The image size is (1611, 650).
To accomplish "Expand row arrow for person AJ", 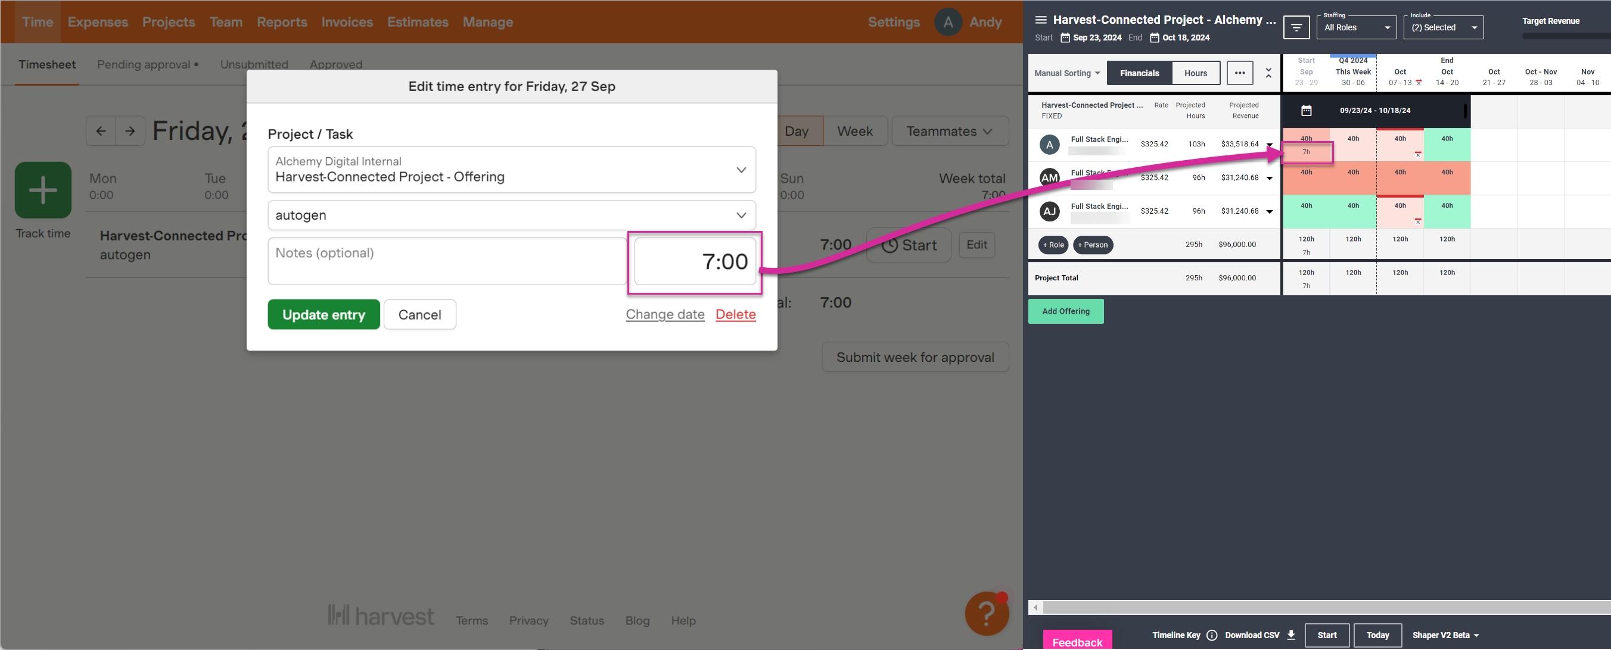I will (1270, 211).
